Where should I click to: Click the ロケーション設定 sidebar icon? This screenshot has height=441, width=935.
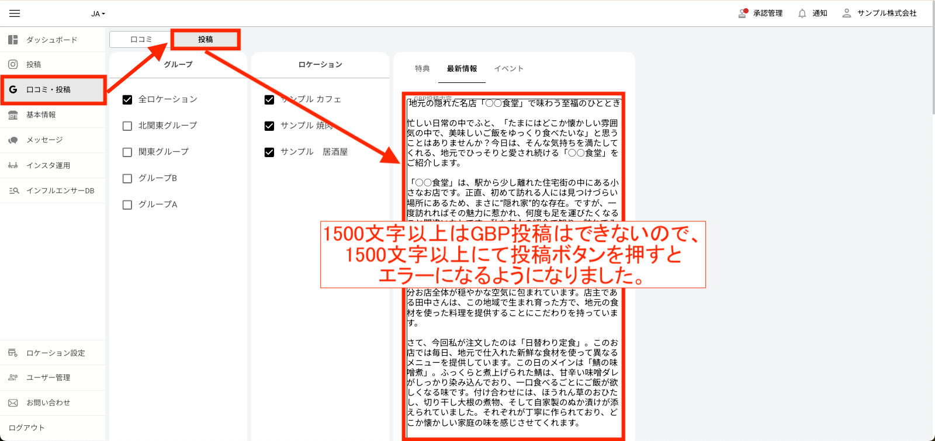click(13, 353)
